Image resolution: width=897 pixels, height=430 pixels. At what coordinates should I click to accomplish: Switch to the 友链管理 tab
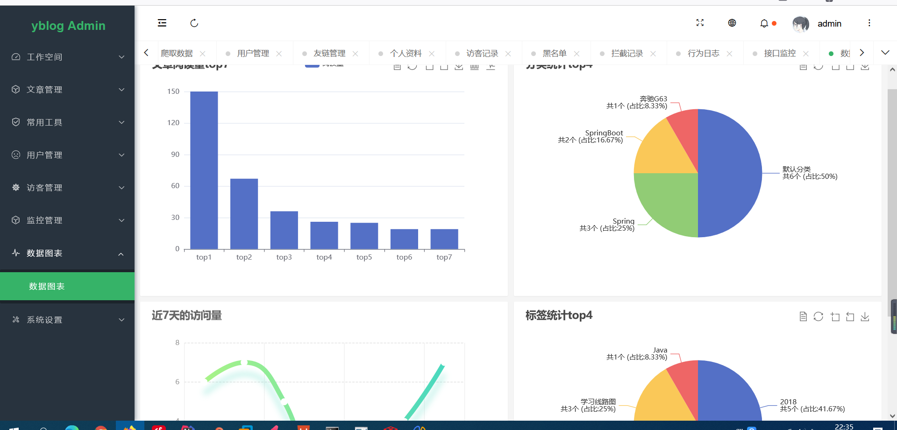(x=329, y=53)
